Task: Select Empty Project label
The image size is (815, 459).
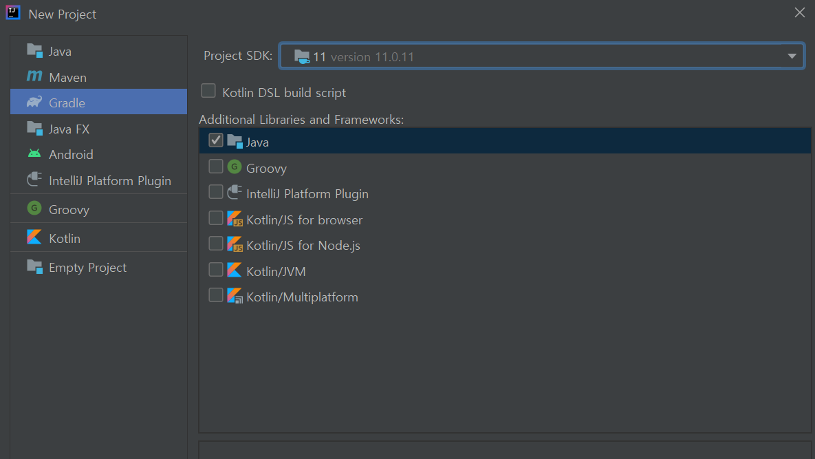Action: point(88,268)
